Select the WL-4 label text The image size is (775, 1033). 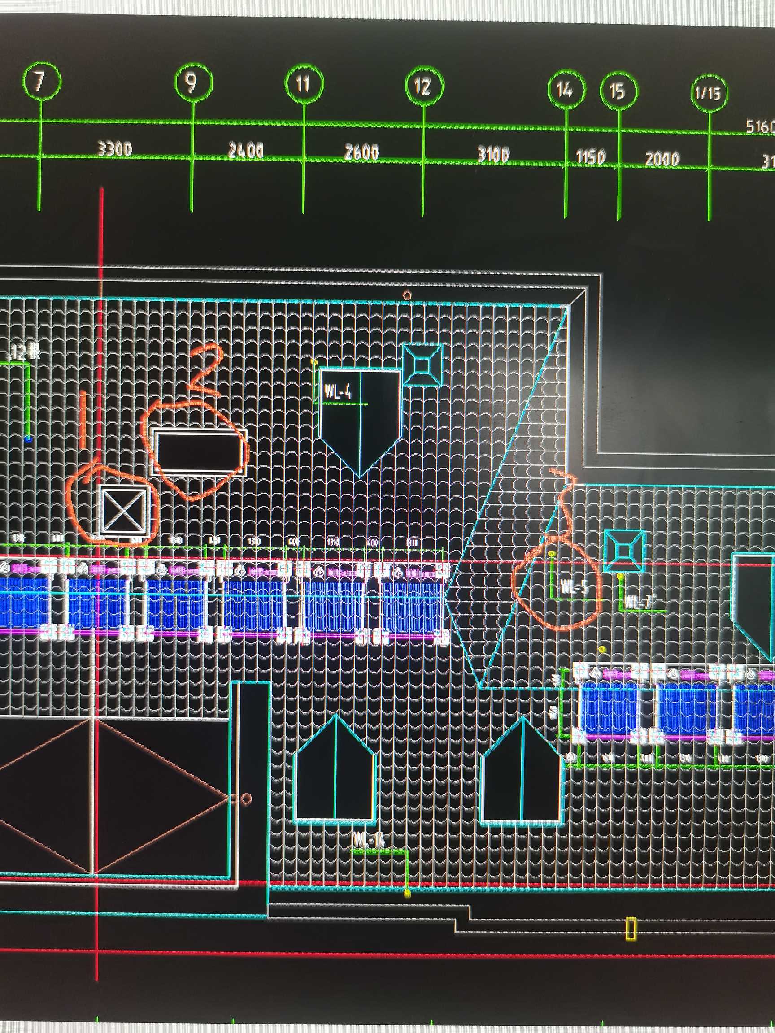(337, 391)
